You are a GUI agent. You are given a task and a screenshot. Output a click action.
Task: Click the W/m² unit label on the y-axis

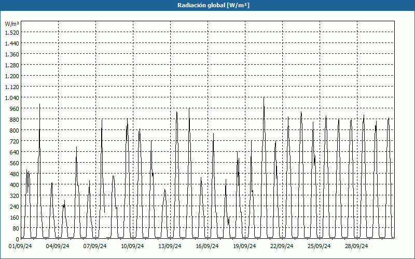point(12,24)
